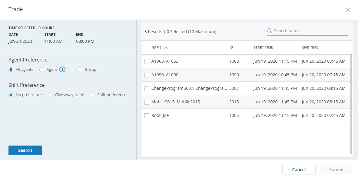This screenshot has width=358, height=179.
Task: Select the ChangeProgram5007 row checkbox
Action: (147, 89)
